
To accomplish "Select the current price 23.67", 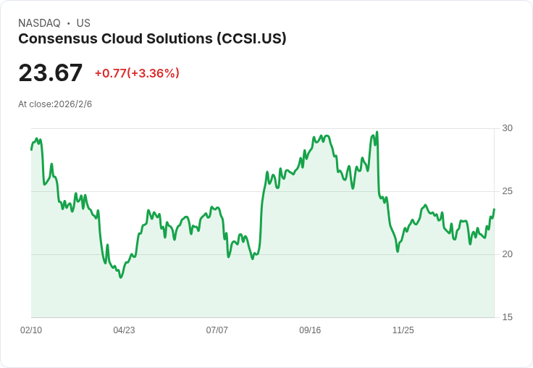I will [x=50, y=72].
